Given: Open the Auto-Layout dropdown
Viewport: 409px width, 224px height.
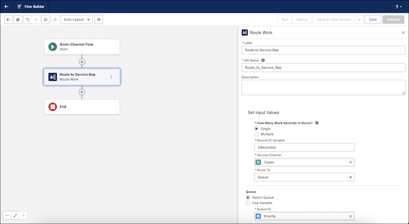Looking at the screenshot, I should click(76, 19).
